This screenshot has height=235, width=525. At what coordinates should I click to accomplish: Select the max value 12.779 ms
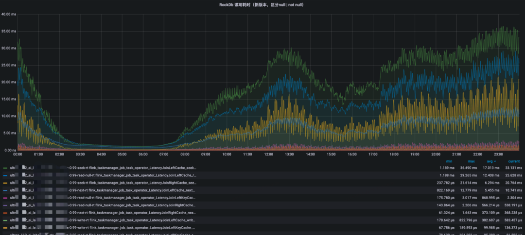pos(469,190)
